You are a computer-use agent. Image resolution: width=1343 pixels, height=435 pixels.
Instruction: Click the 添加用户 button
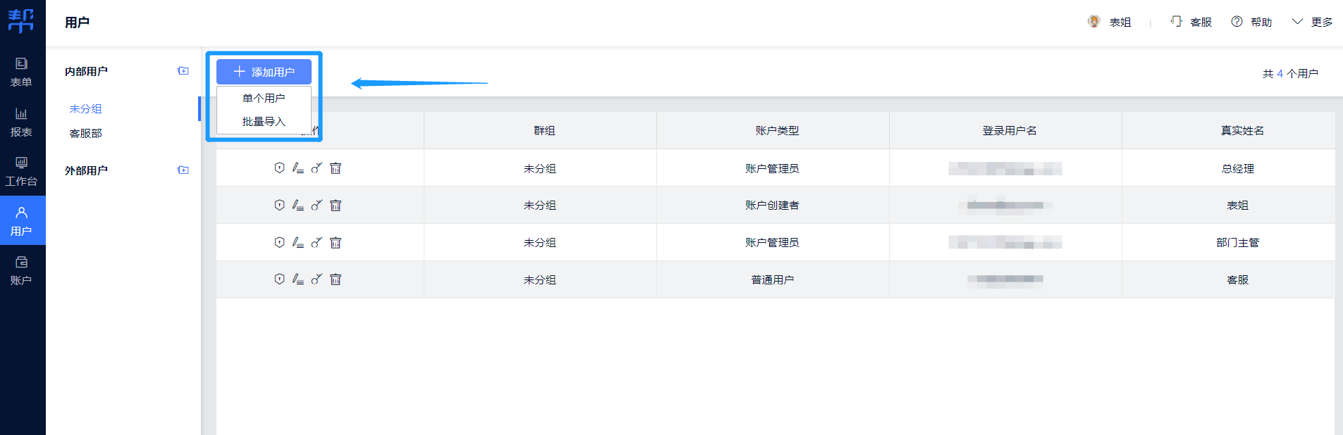264,72
